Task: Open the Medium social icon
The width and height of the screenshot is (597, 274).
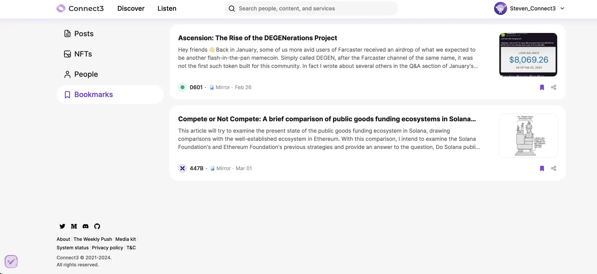Action: [x=74, y=226]
